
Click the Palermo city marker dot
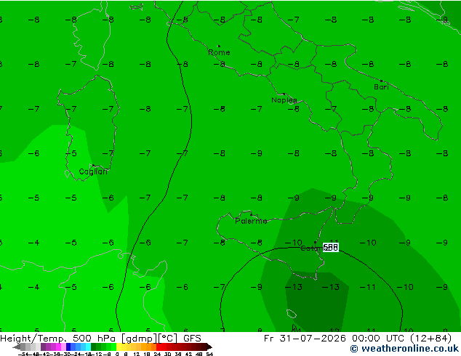[x=251, y=215]
